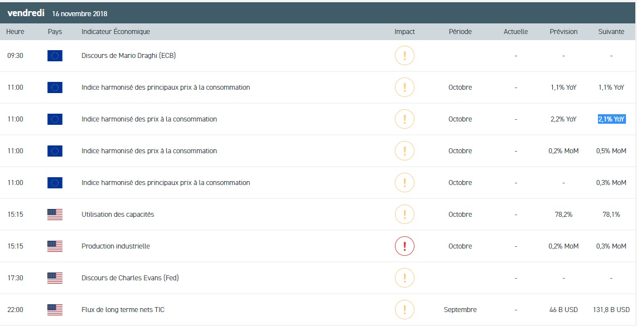Sort by the Heure column header
The width and height of the screenshot is (637, 326).
click(15, 32)
